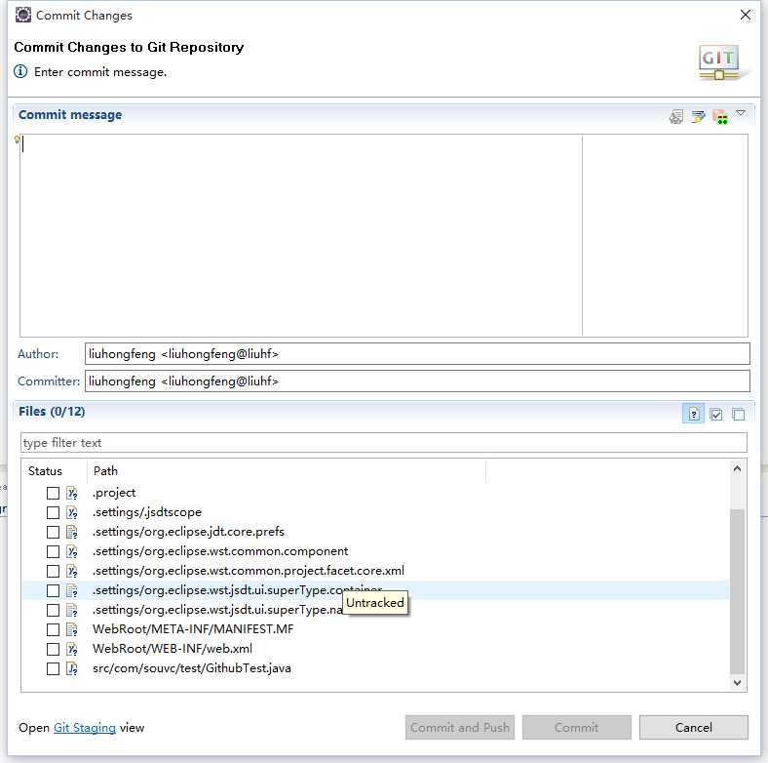The width and height of the screenshot is (768, 763).
Task: Click the add Signed-off-by icon
Action: point(699,117)
